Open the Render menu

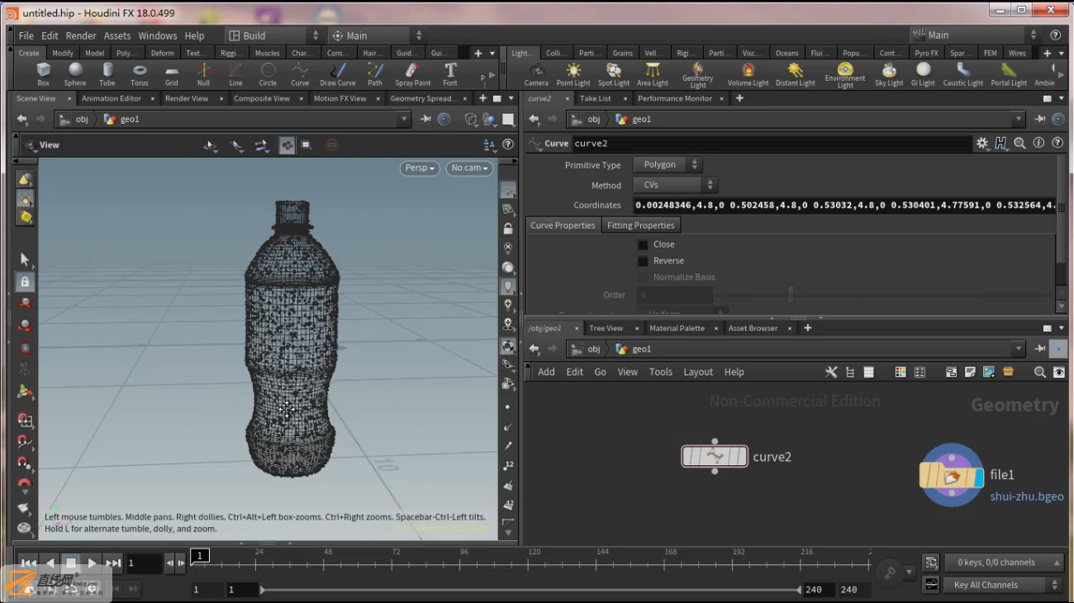pyautogui.click(x=81, y=36)
